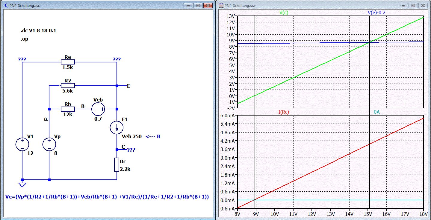Screen dimensions: 431x220
Task: Click the V(c) green trace label
Action: tap(284, 13)
